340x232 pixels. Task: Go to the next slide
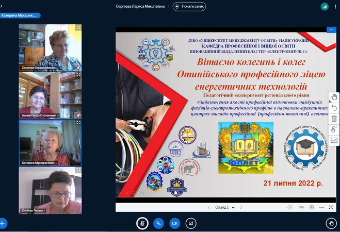click(241, 207)
